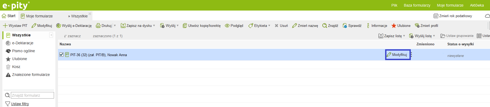This screenshot has width=490, height=107.
Task: Click zaznacz select-all toggle
Action: pos(72,36)
